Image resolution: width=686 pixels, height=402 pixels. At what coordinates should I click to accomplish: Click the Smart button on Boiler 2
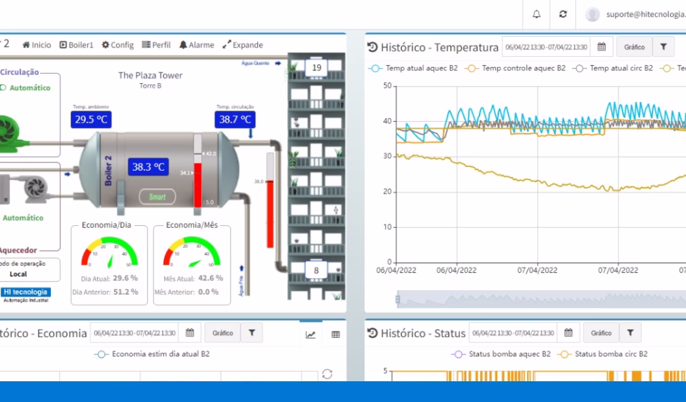pos(157,197)
